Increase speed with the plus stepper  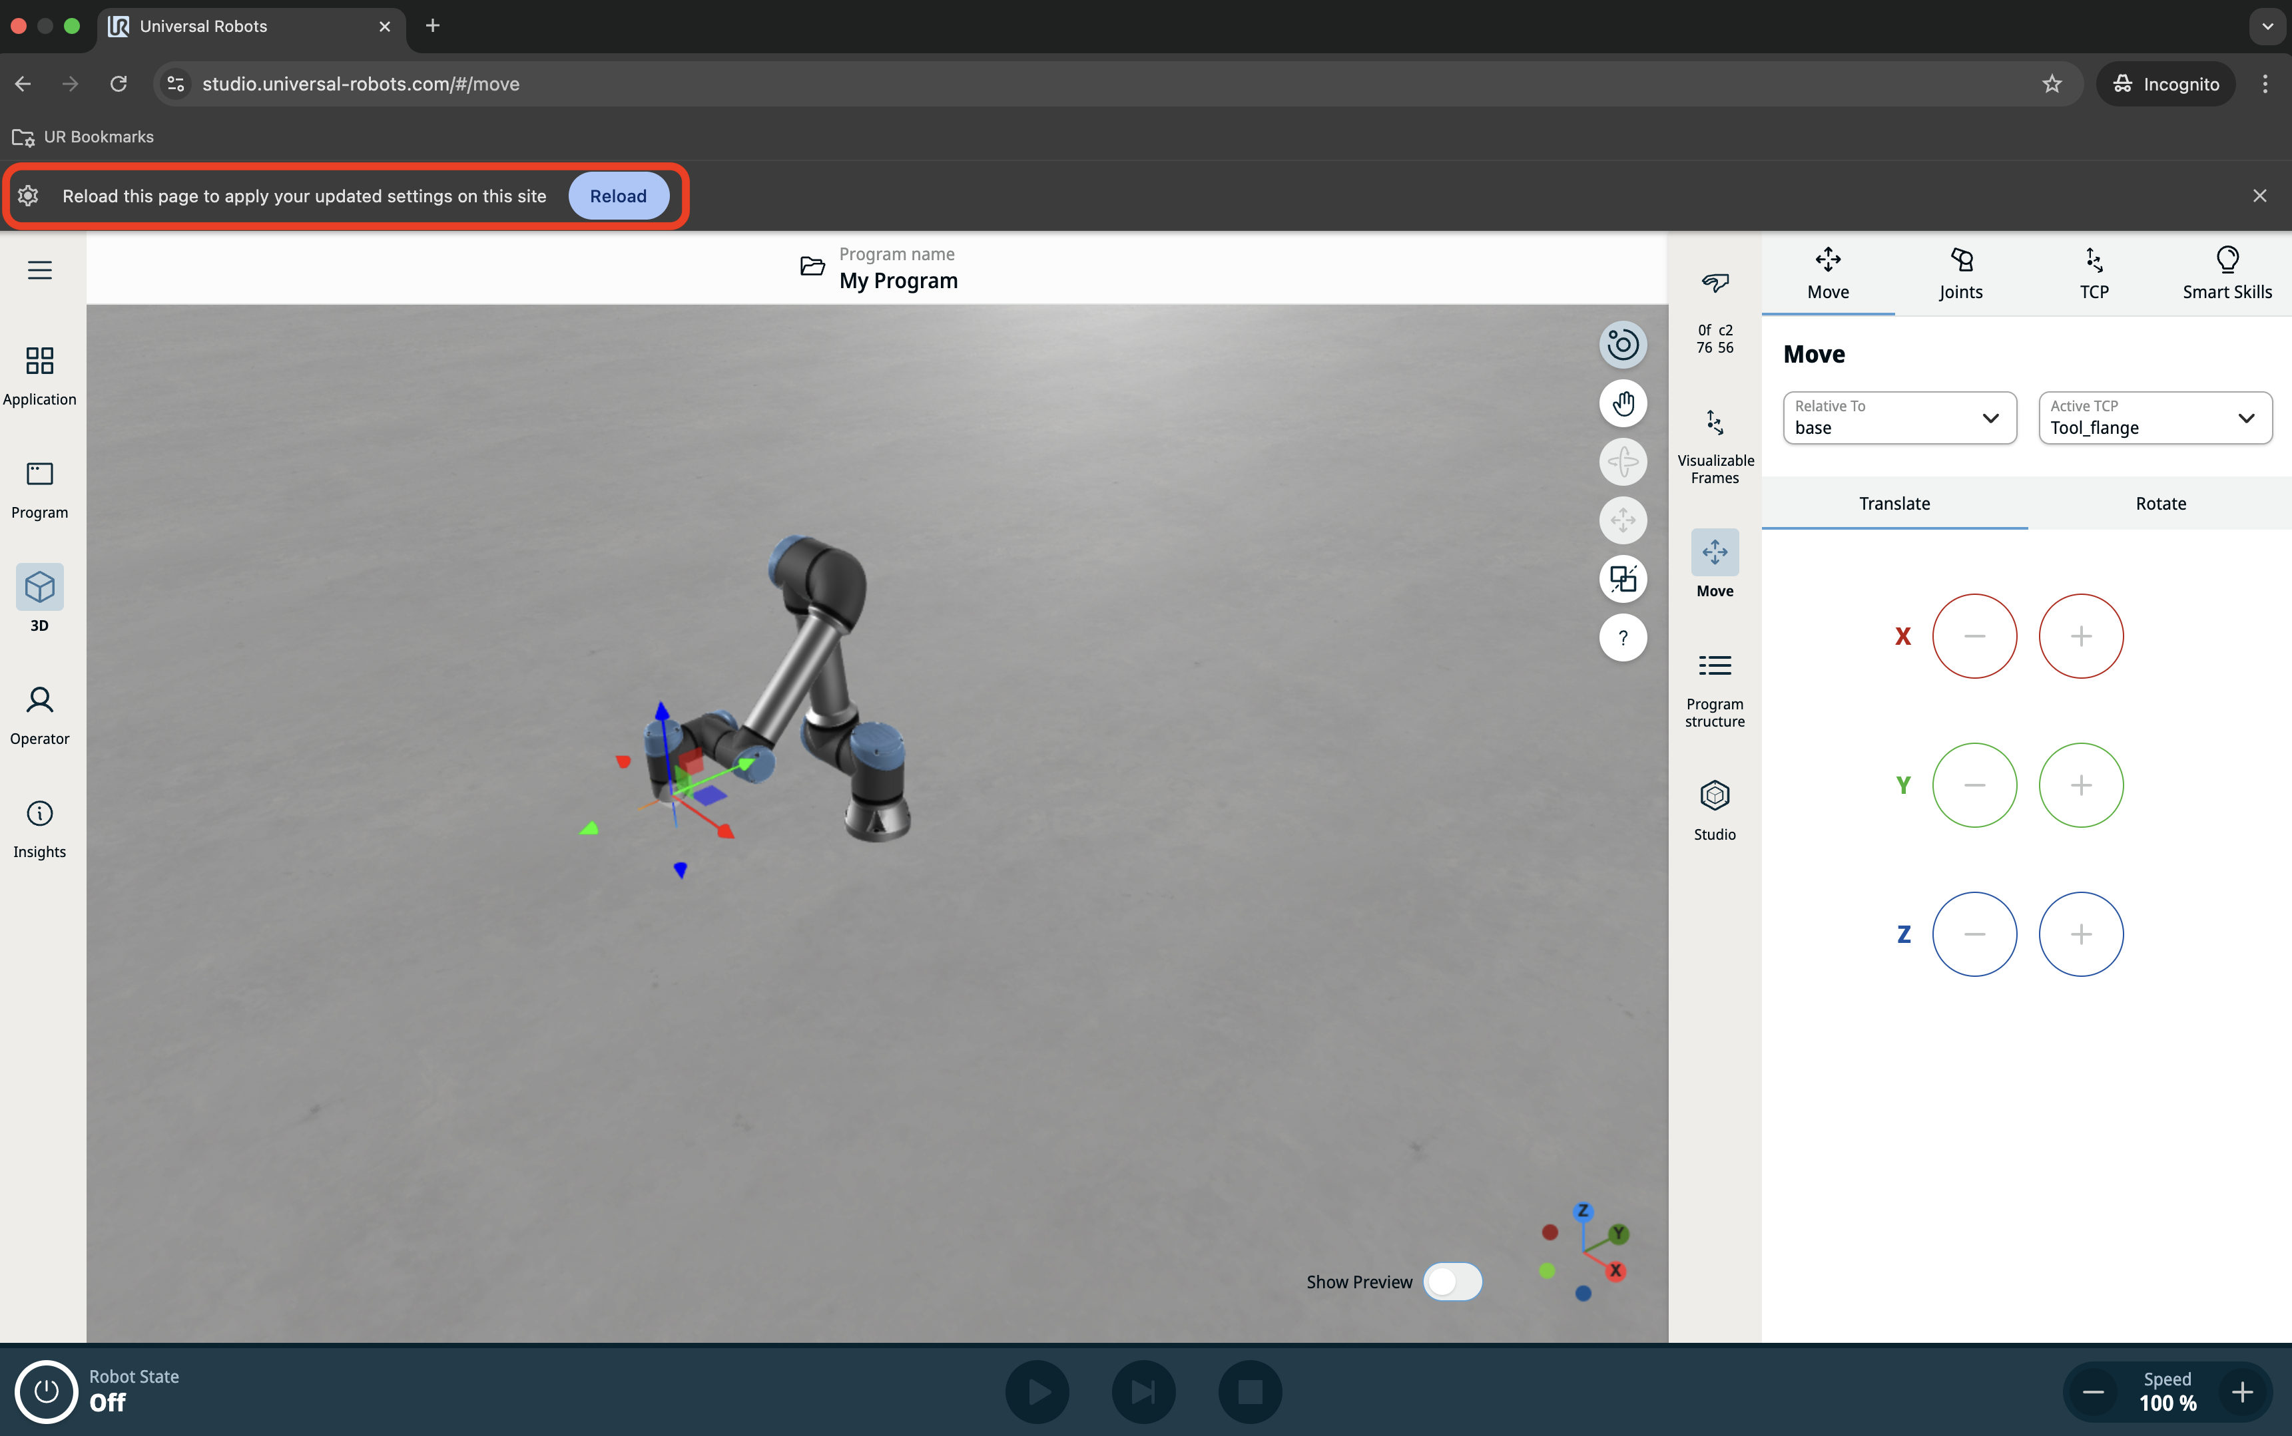click(x=2241, y=1391)
